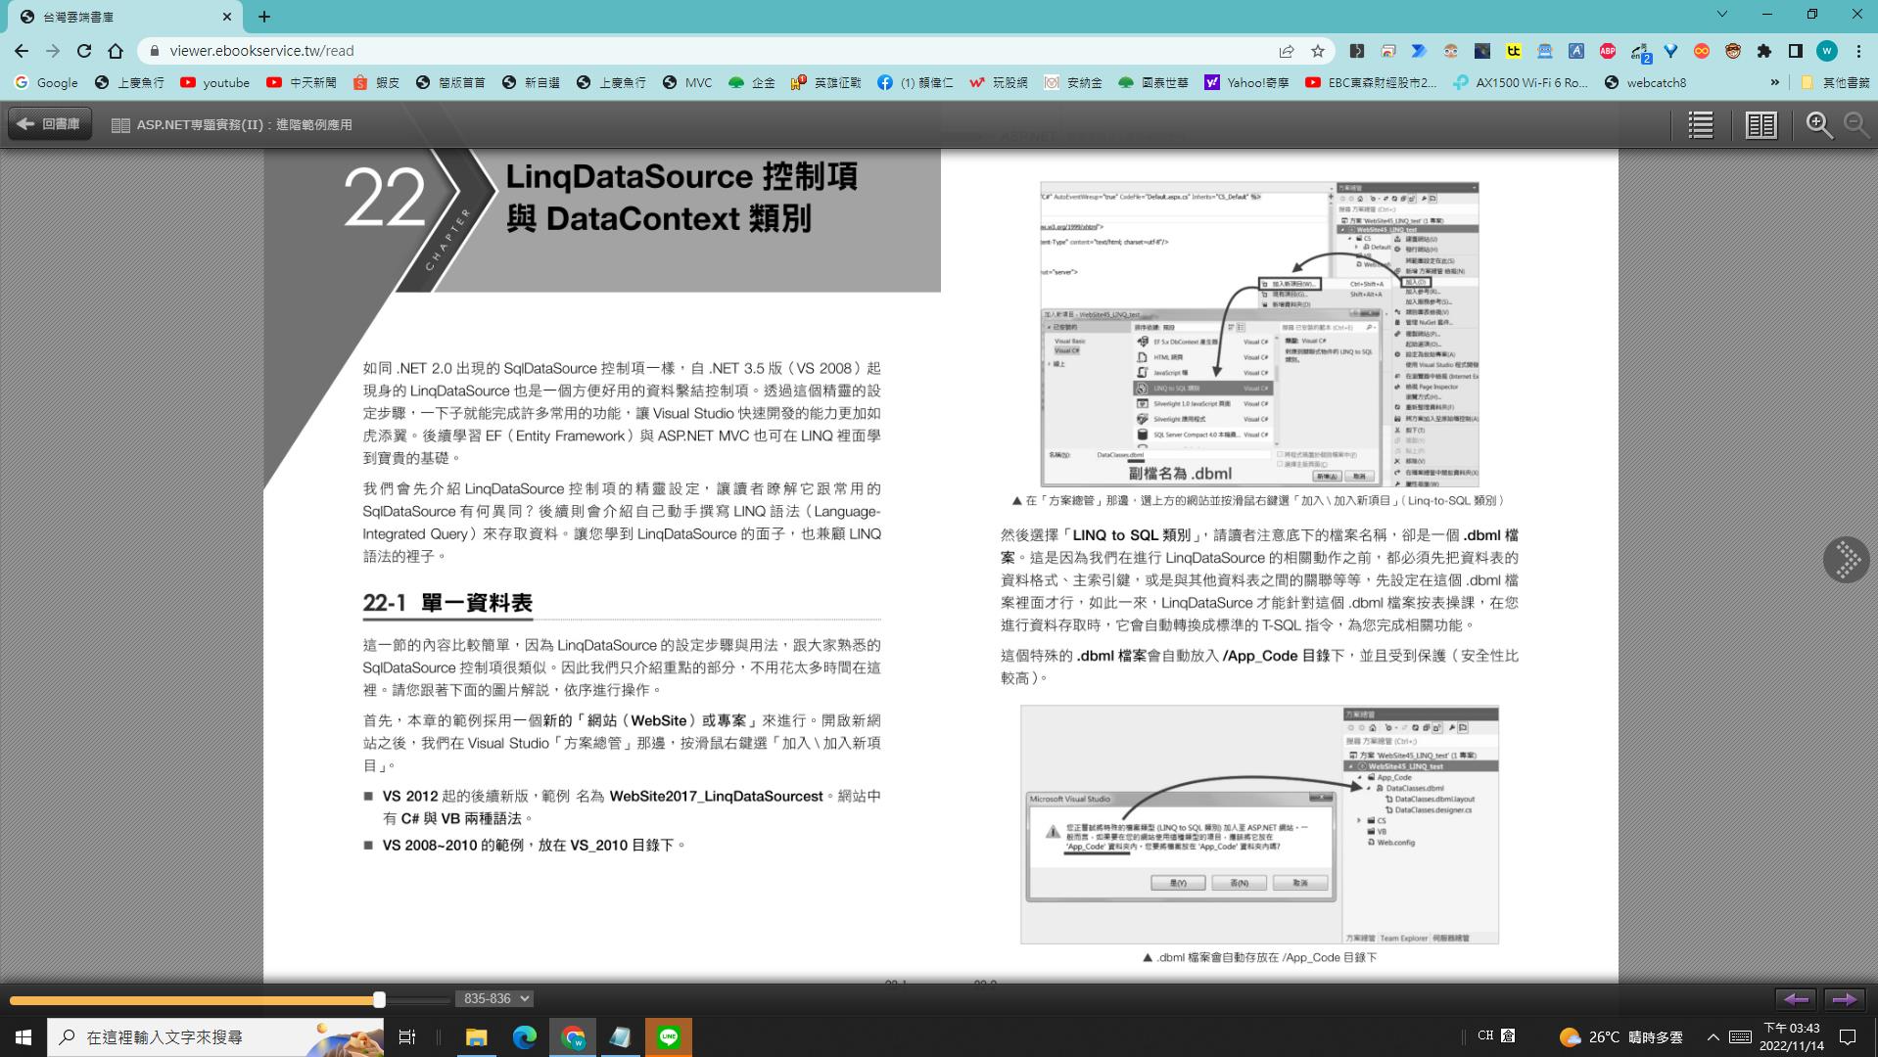Image resolution: width=1878 pixels, height=1057 pixels.
Task: Switch the reader's two-page layout icon
Action: (1761, 124)
